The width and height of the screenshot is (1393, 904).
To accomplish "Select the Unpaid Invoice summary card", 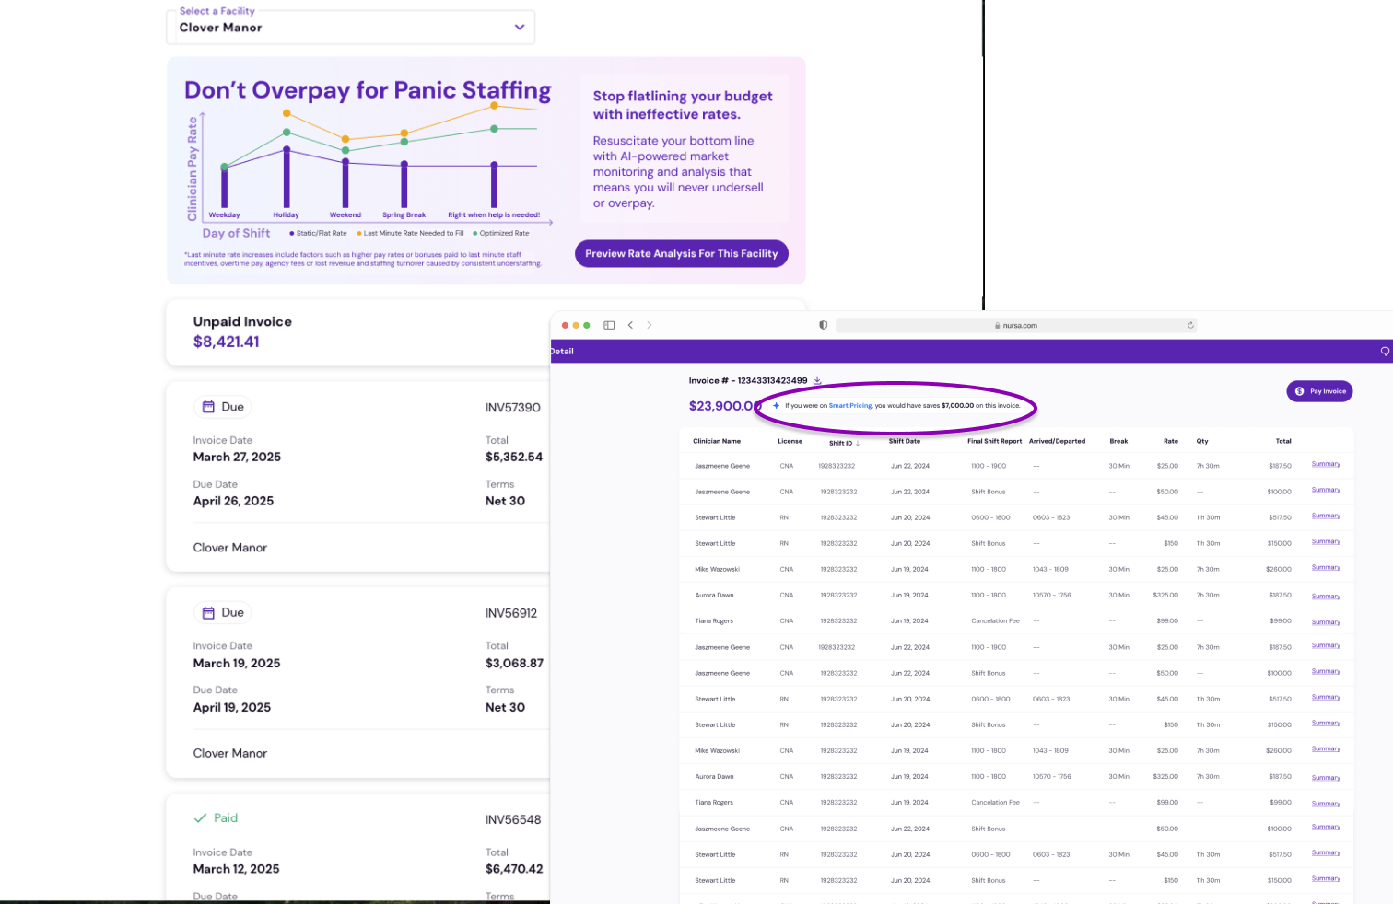I will coord(359,332).
